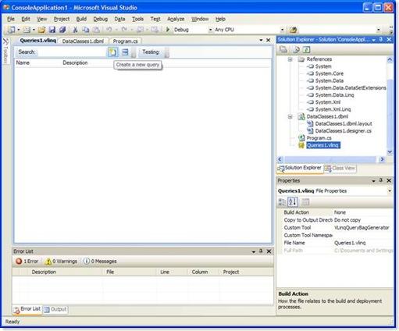Click the Paste toolbar icon
Image resolution: width=399 pixels, height=331 pixels.
click(x=96, y=30)
